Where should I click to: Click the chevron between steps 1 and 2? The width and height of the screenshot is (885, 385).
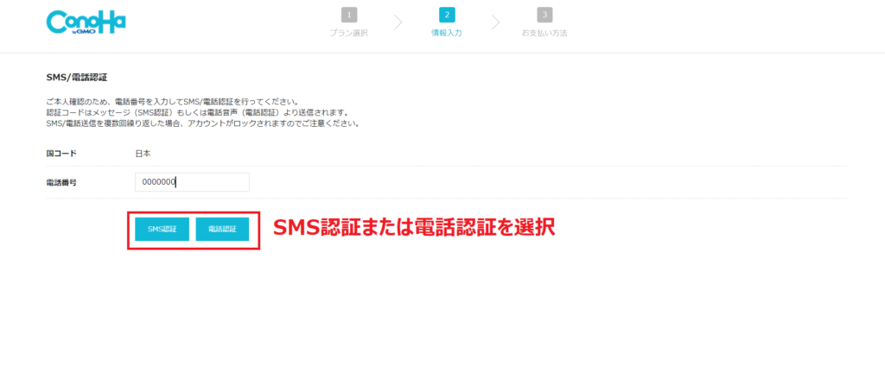[398, 22]
